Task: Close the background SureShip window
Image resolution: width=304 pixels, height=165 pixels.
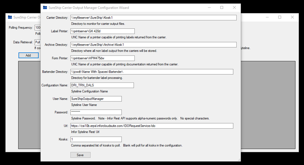Action: click(292, 17)
